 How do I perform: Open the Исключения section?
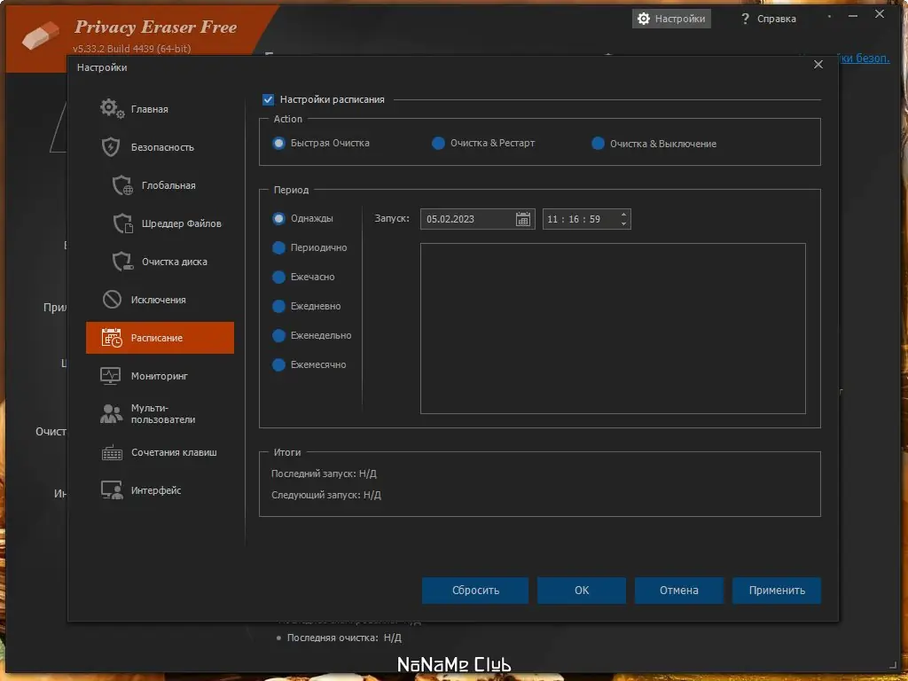[x=160, y=300]
